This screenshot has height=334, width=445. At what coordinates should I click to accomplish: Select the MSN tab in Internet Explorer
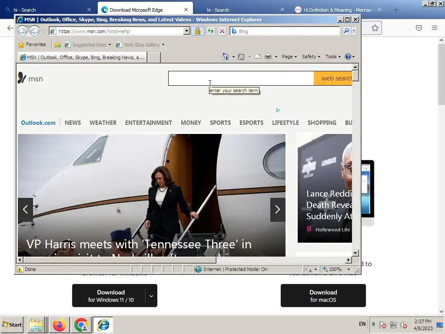82,57
